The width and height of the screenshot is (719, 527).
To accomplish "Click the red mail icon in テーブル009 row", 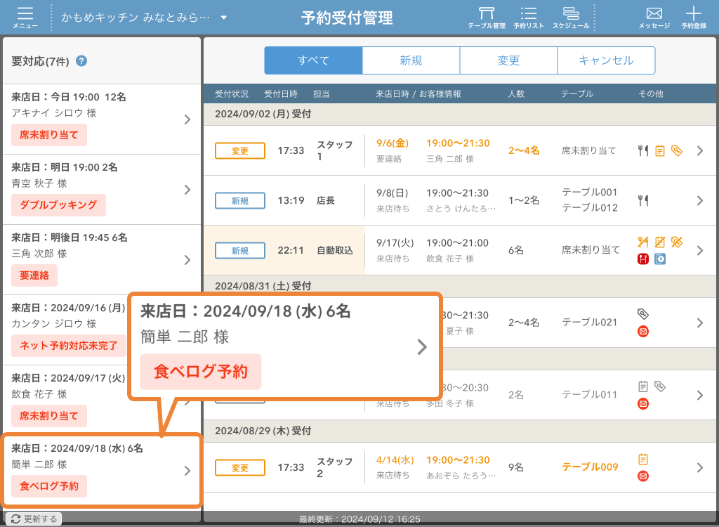I will pos(643,476).
